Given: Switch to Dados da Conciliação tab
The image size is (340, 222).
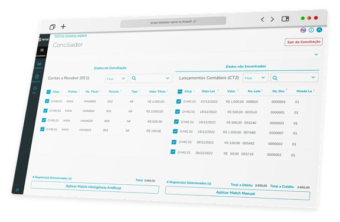Looking at the screenshot, I should (x=110, y=68).
